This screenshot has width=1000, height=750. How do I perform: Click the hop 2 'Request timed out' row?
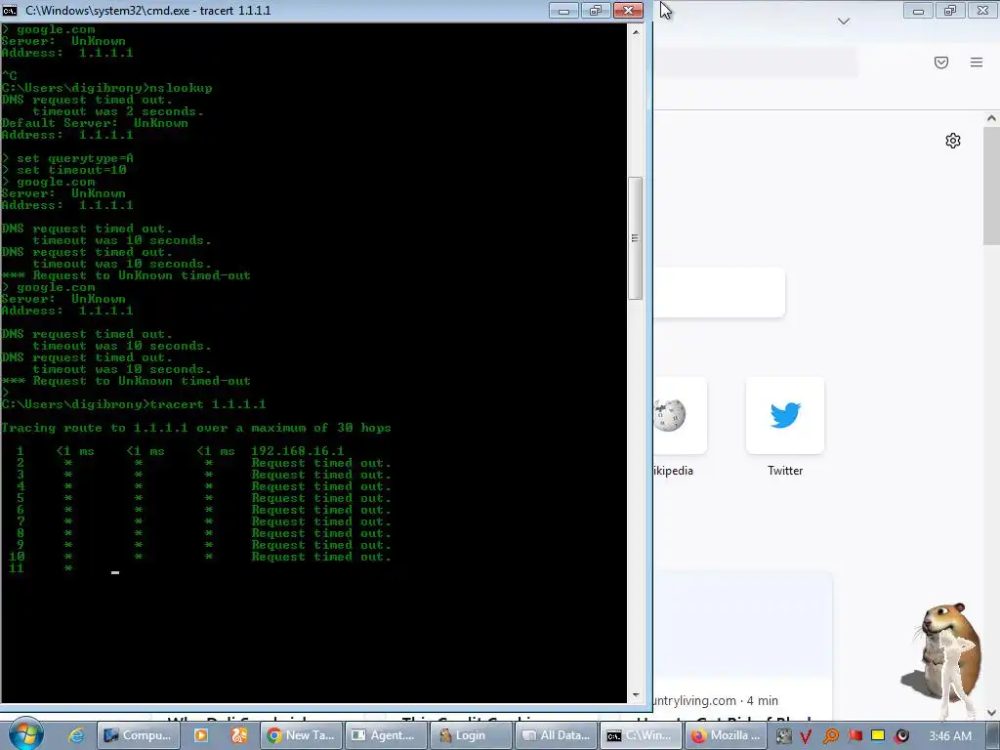(204, 463)
